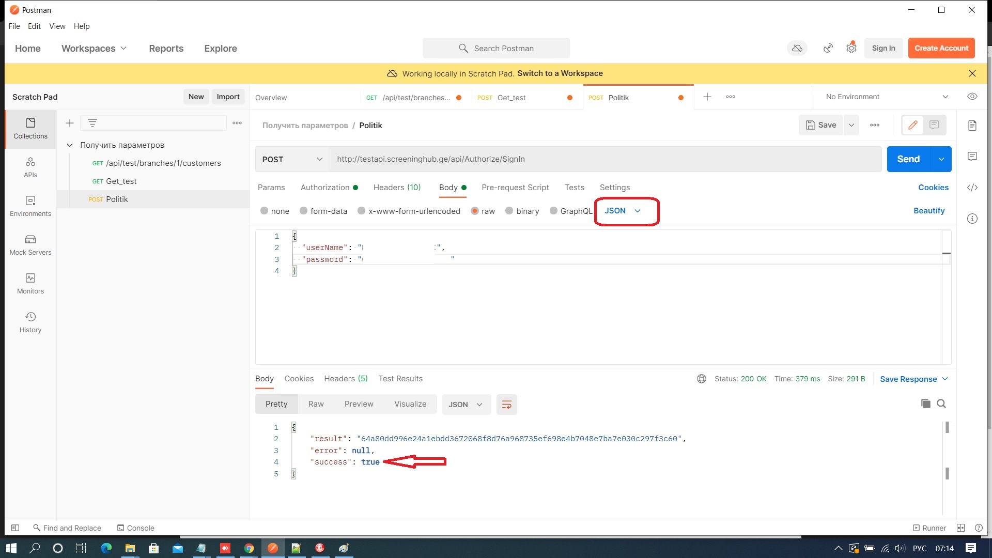992x558 pixels.
Task: Open the No Environment selector
Action: coord(887,97)
